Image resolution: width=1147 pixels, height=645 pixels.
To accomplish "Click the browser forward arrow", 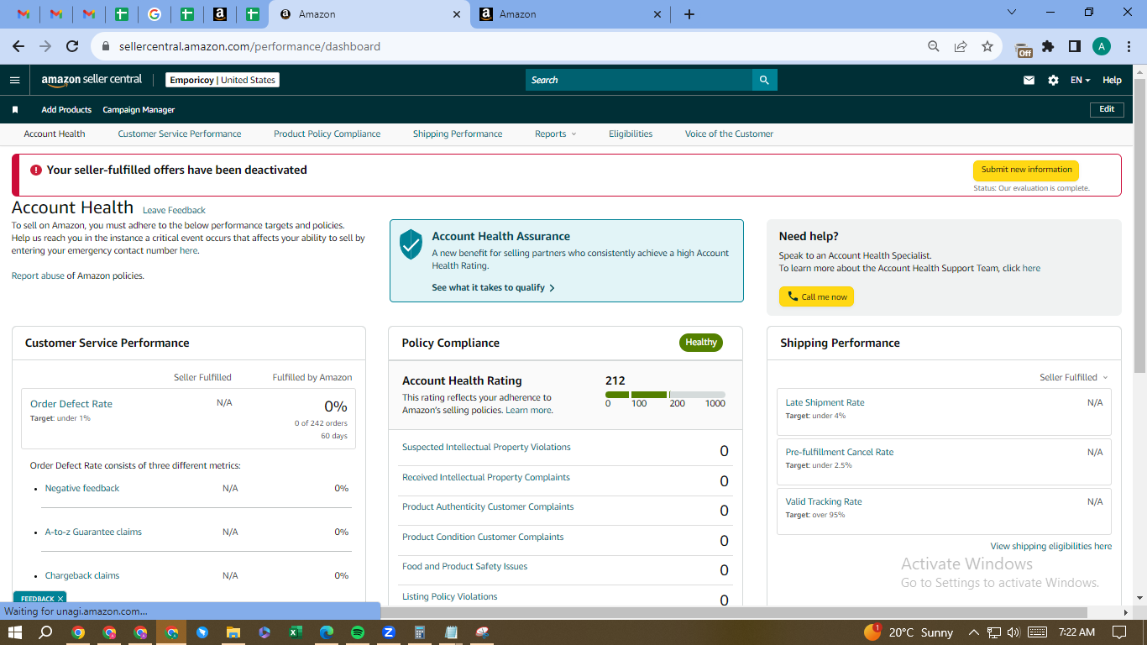I will point(45,46).
